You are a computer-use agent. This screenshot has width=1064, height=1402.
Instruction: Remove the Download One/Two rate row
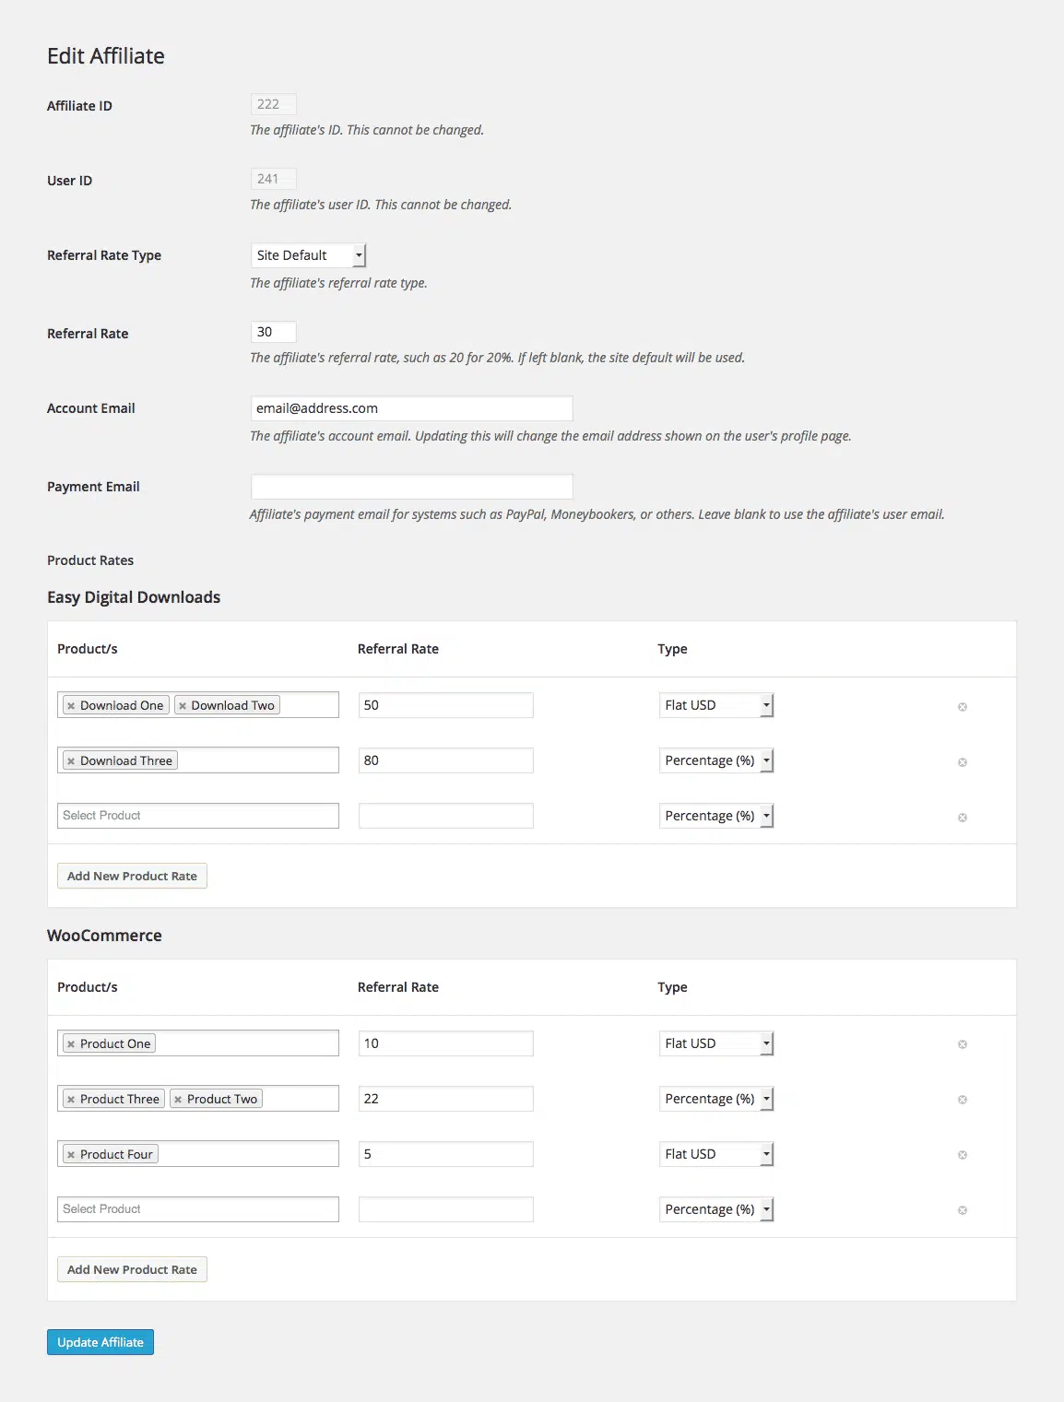click(963, 707)
